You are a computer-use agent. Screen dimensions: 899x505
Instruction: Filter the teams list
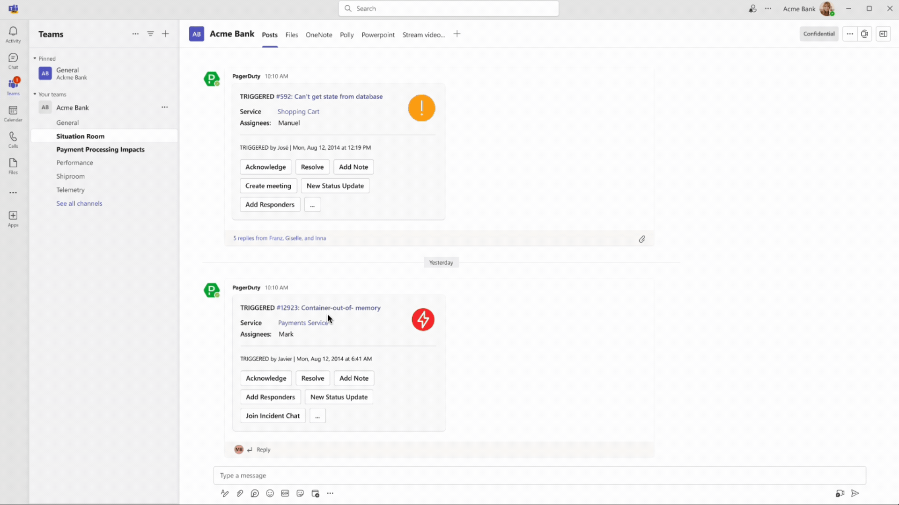[x=150, y=34]
